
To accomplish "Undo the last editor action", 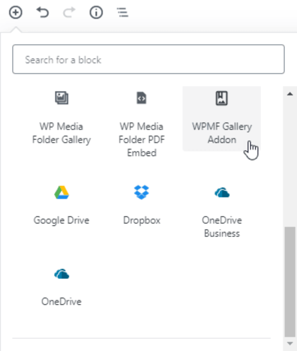I will pos(42,13).
